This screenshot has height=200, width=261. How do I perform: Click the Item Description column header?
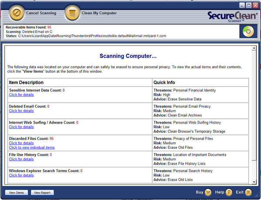tap(26, 83)
